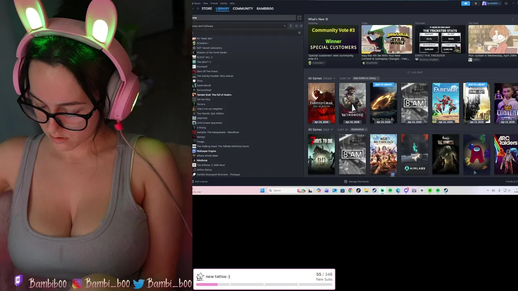
Task: Select Sons Of The Forest entry
Action: tap(207, 72)
